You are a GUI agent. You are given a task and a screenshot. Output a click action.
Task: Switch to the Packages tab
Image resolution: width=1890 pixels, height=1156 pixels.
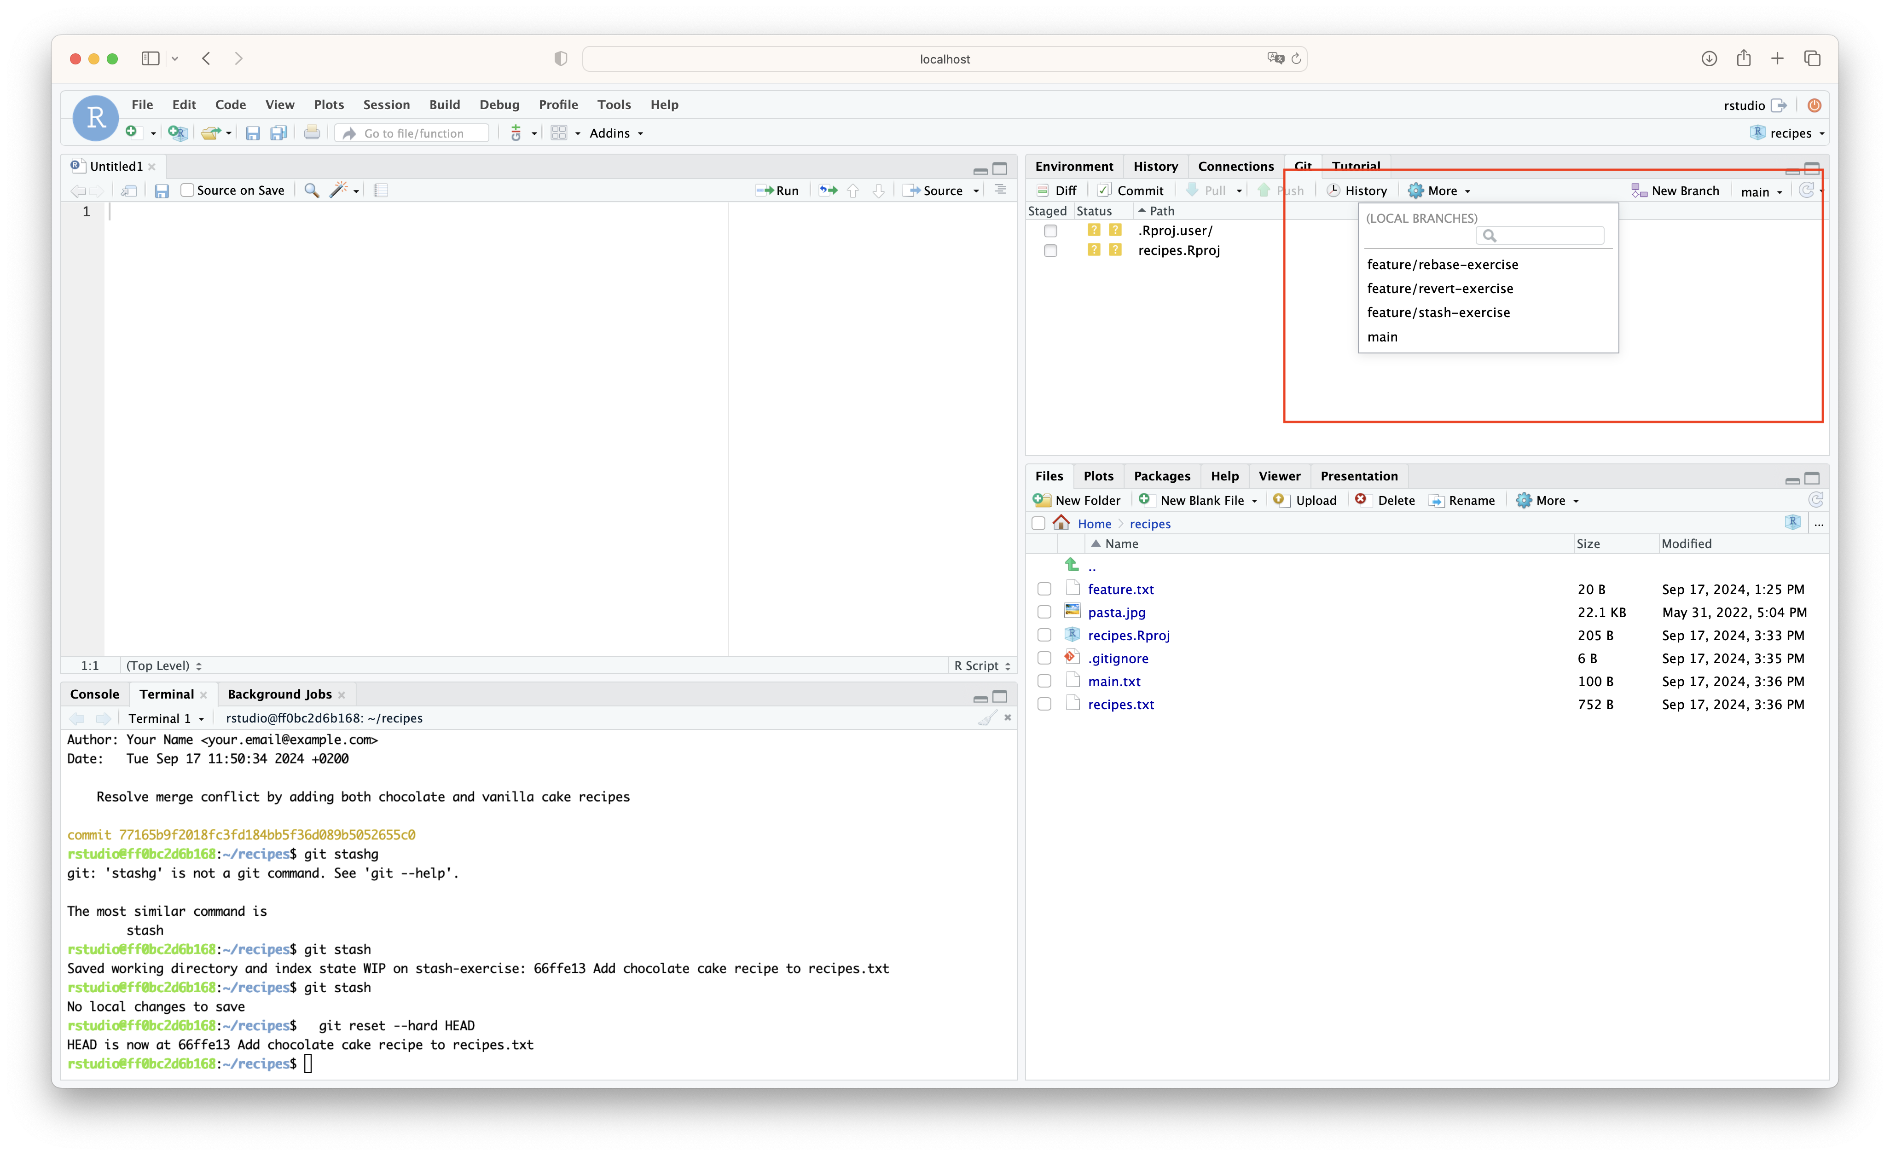coord(1161,475)
